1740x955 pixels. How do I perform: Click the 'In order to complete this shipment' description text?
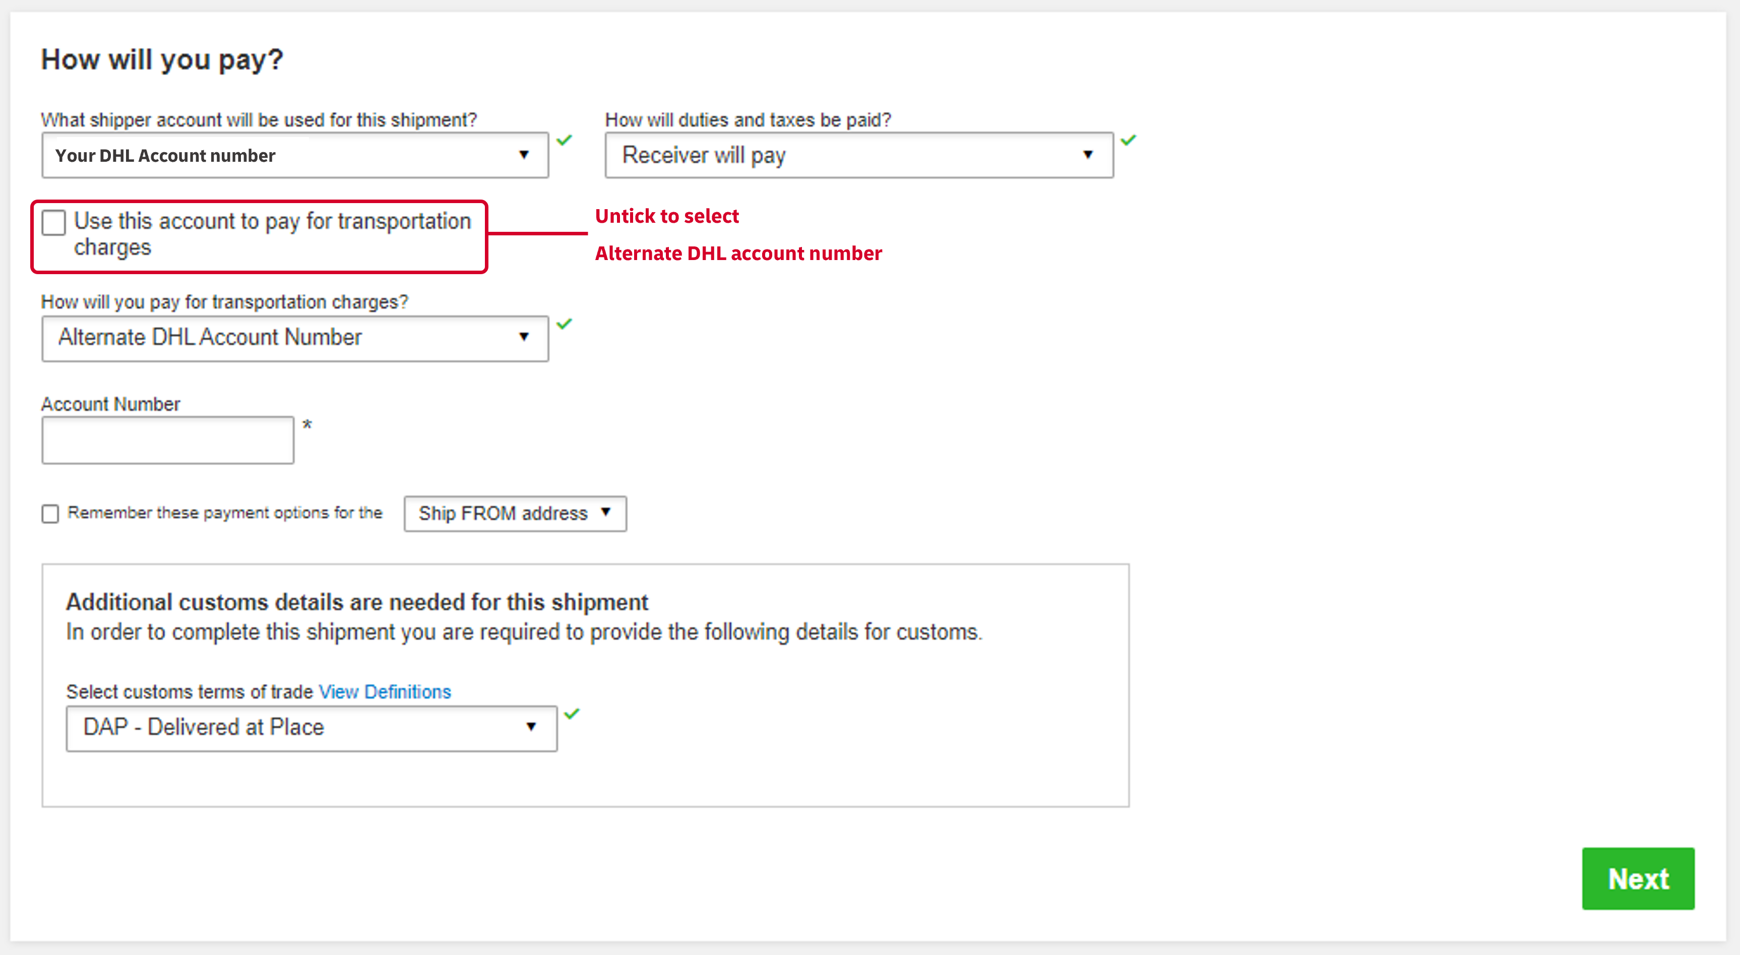click(x=524, y=632)
